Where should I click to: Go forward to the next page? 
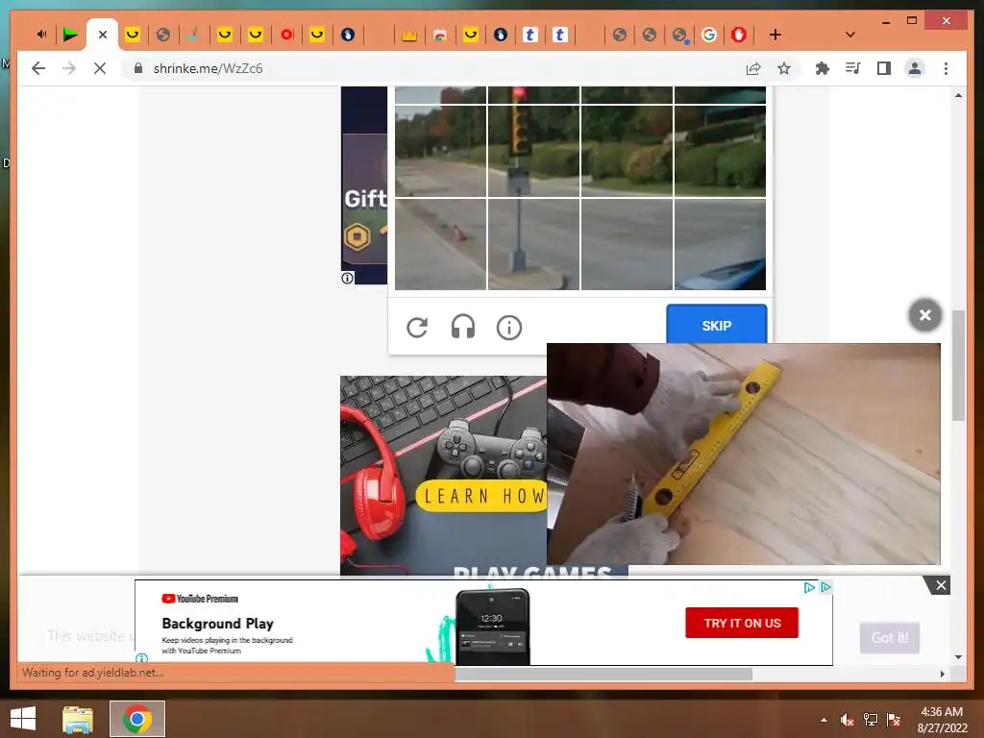(x=69, y=68)
